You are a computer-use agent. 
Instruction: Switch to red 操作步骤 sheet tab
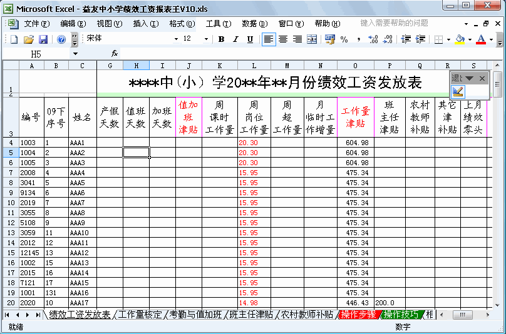coord(358,315)
